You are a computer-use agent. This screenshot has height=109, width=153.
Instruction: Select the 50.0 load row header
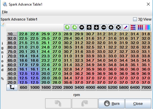click(x=12, y=69)
